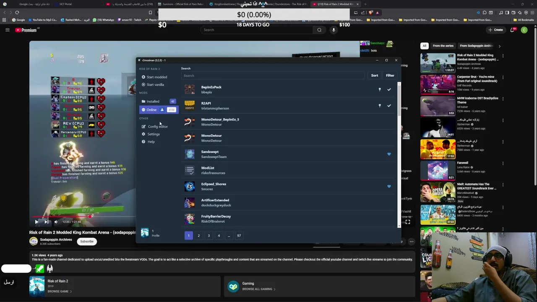This screenshot has height=302, width=537.
Task: Skip to next video in player
Action: (x=46, y=221)
